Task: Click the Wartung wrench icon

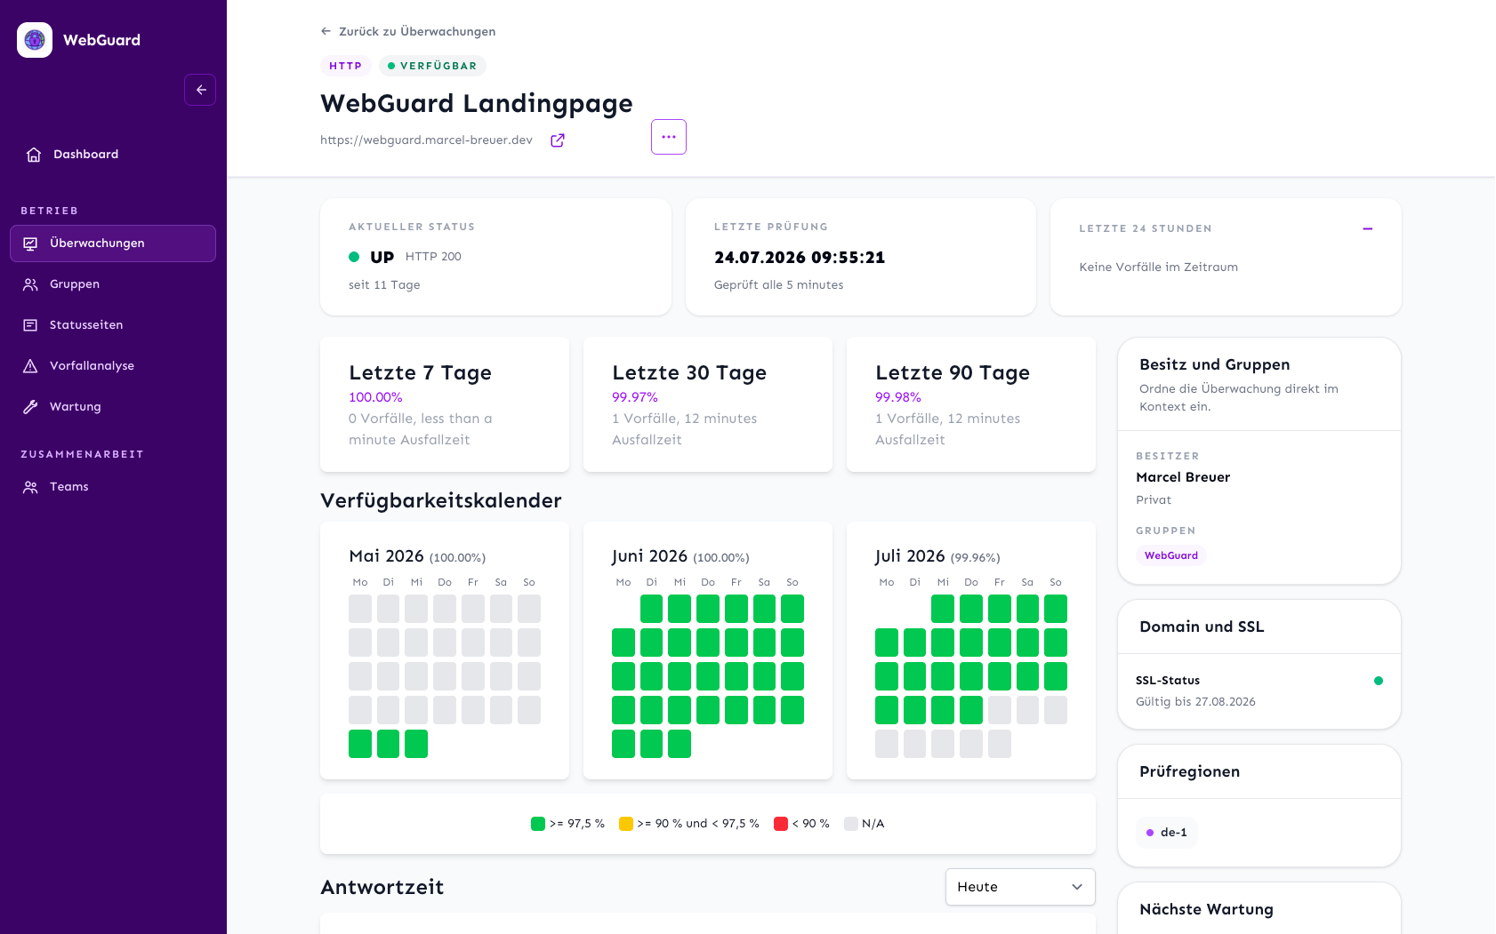Action: [x=30, y=407]
